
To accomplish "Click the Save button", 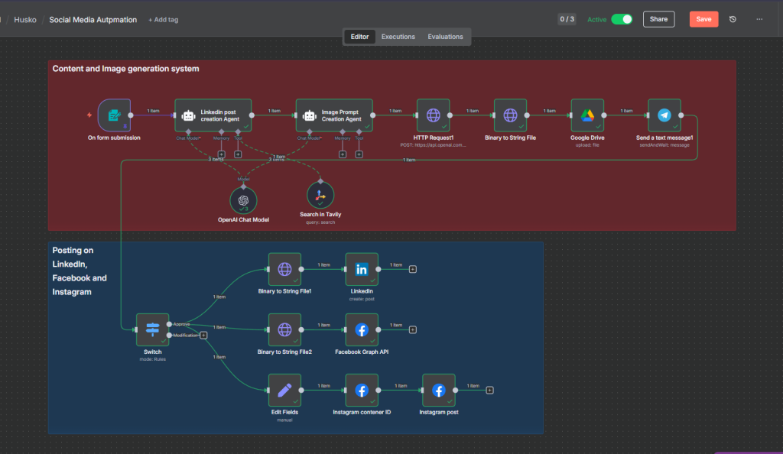I will [x=703, y=19].
